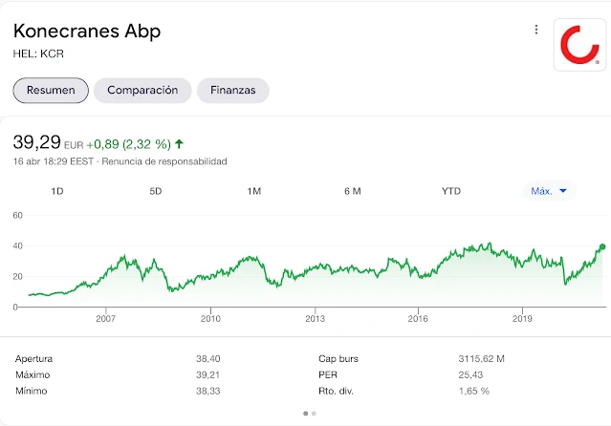
Task: Click the Apertura value 38,40
Action: [208, 358]
